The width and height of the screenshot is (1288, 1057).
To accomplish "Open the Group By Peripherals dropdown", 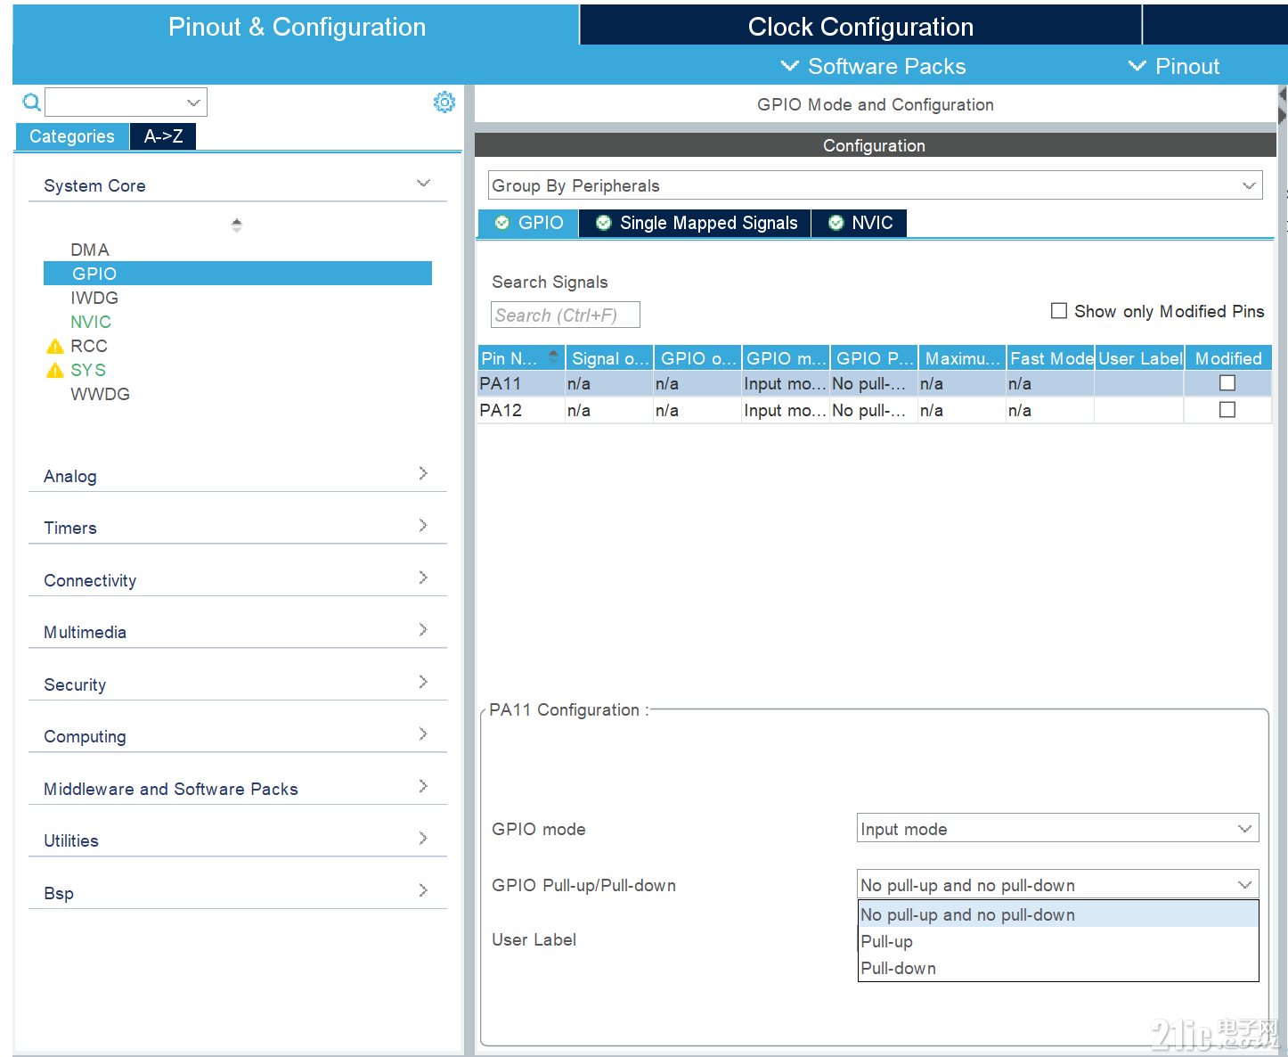I will pos(875,185).
